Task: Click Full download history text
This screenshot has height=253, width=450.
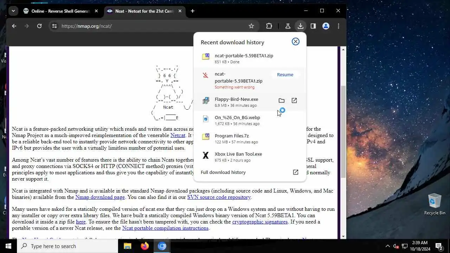Action: pos(223,172)
